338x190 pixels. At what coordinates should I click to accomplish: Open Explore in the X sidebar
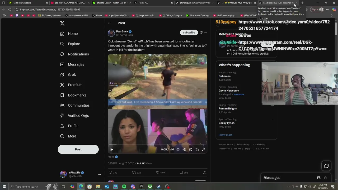click(x=70, y=44)
